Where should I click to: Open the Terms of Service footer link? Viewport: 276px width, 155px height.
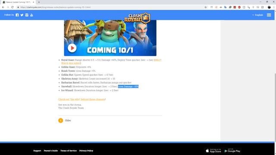tap(69, 151)
